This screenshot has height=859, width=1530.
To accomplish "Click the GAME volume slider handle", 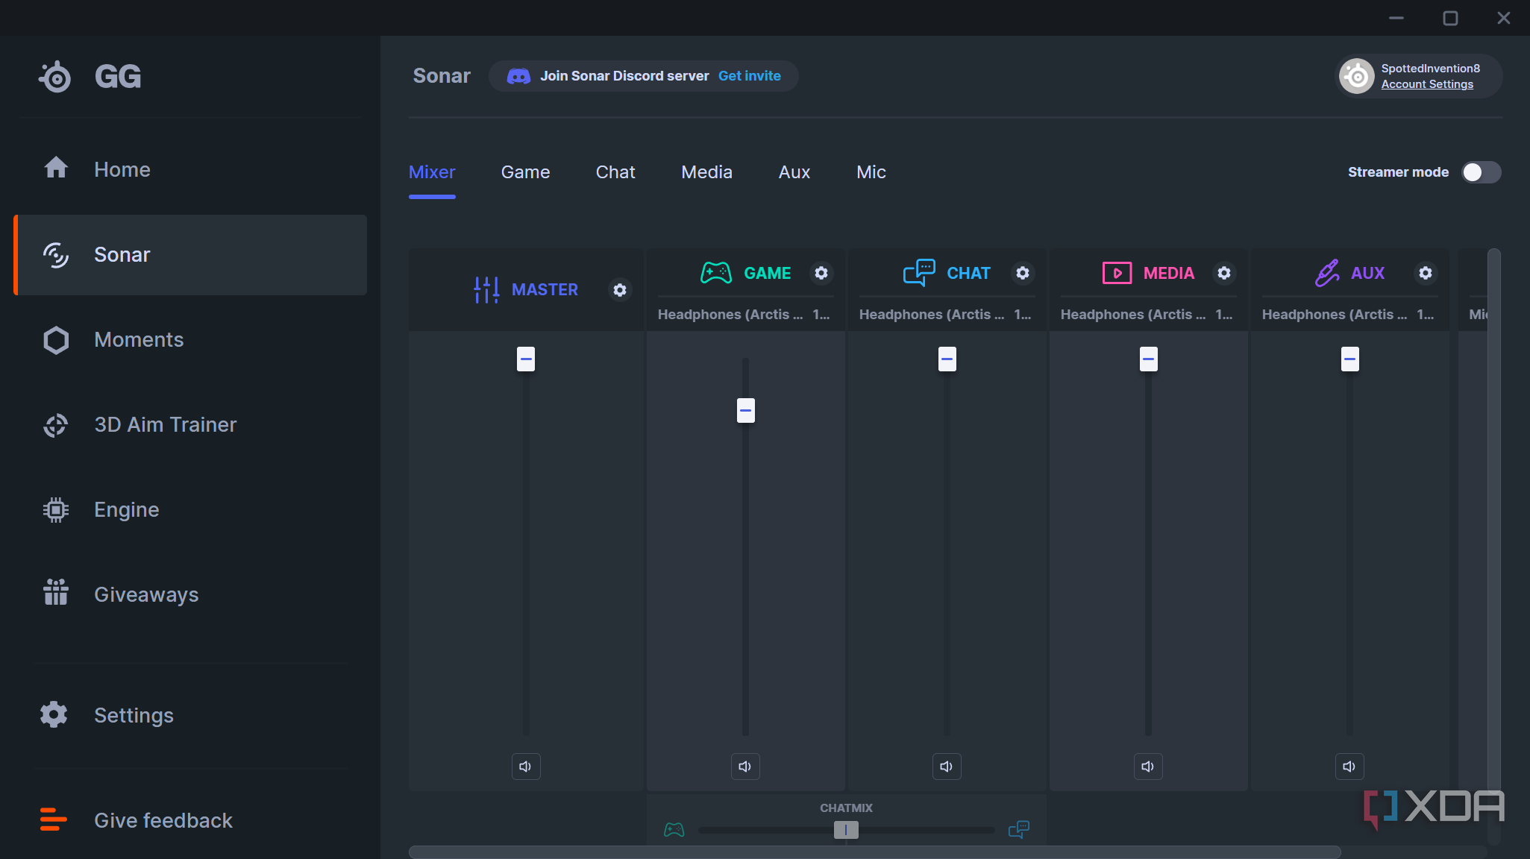I will pyautogui.click(x=745, y=410).
